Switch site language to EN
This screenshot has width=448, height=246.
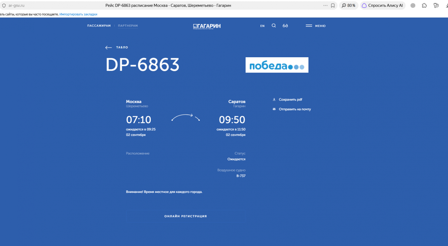[x=262, y=26]
